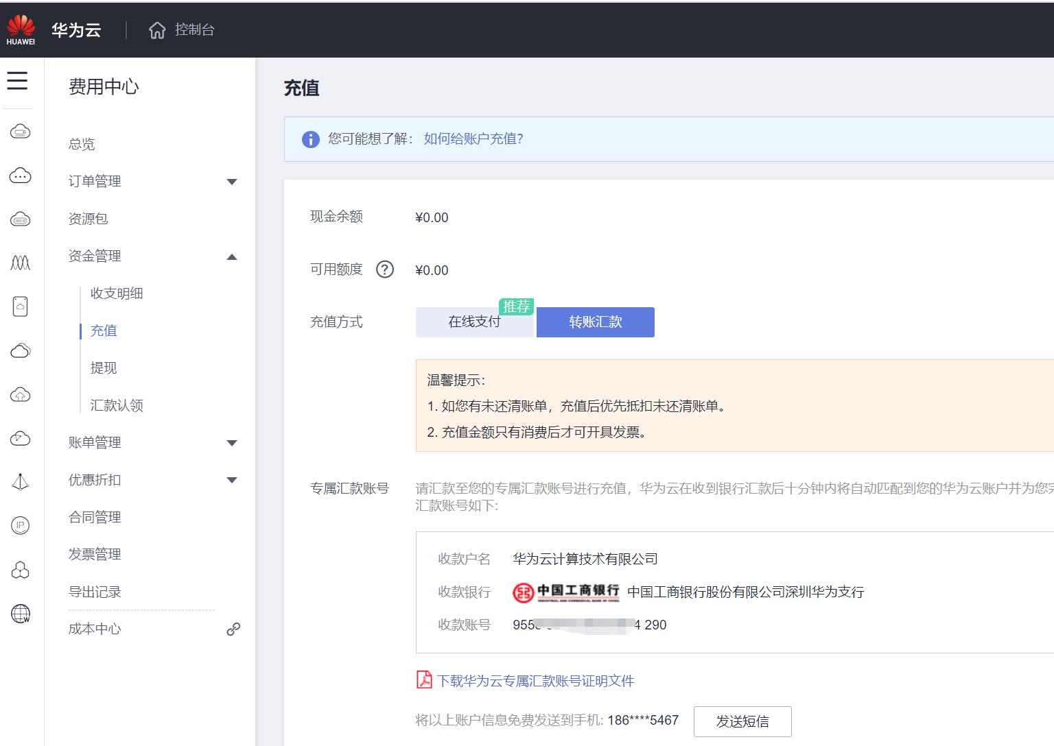Click the payee name 华为云计算技术有限公司
1054x746 pixels.
tap(585, 559)
